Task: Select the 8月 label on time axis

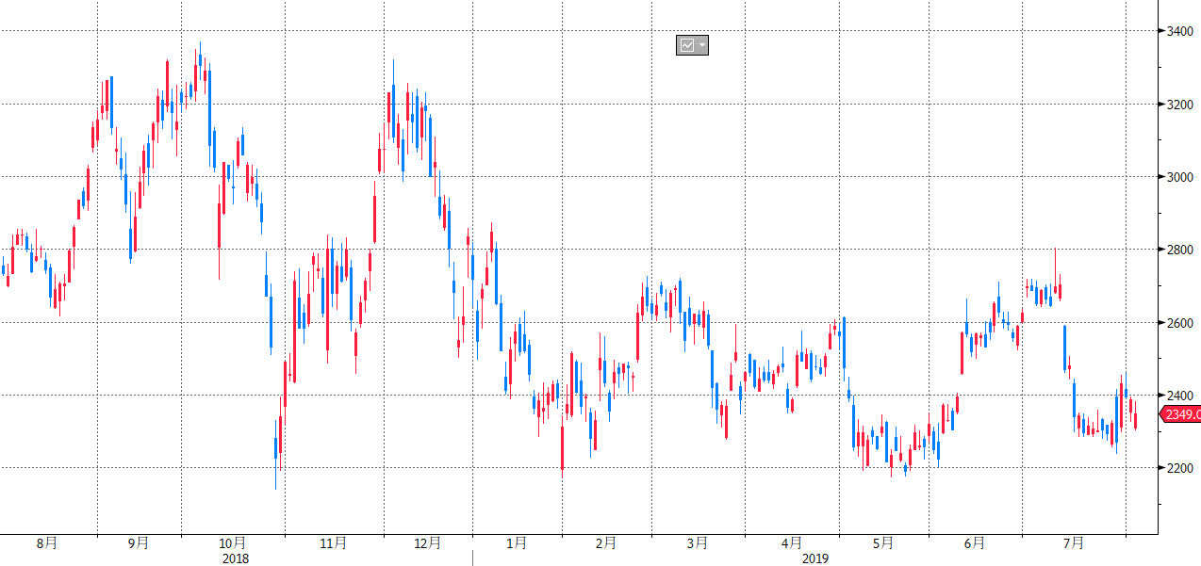Action: 47,543
